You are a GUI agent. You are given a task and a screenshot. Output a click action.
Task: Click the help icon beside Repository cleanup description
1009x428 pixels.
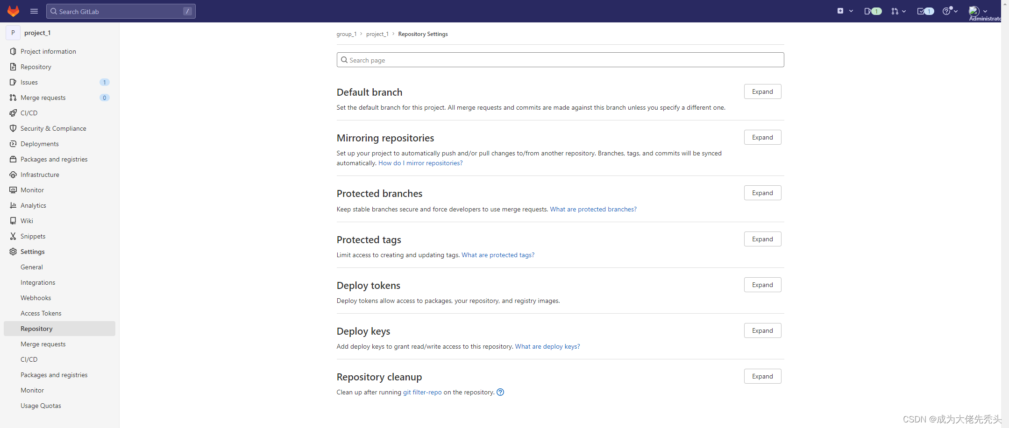coord(500,392)
